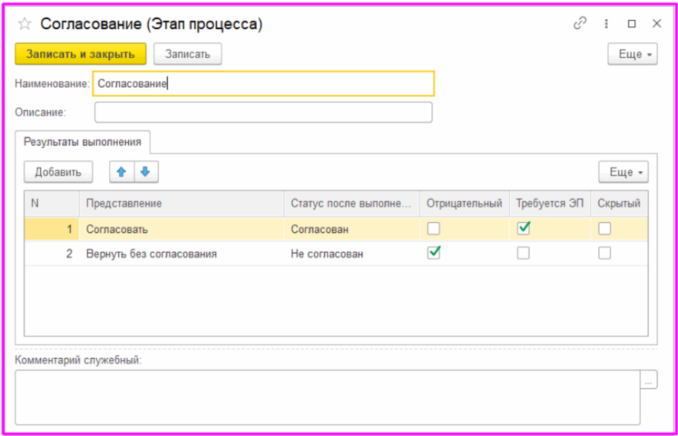Check Отрицательный for Согласовать row
The image size is (678, 436).
coord(434,229)
